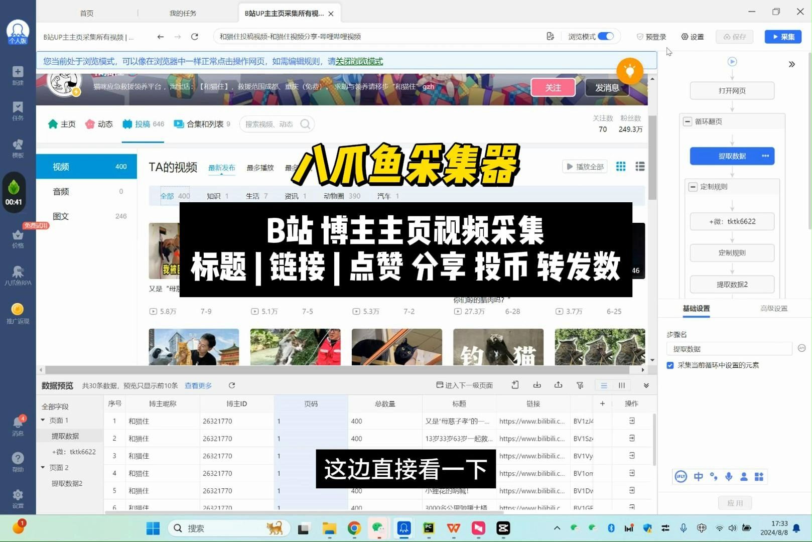
Task: Click the forward navigation arrow
Action: pos(178,37)
